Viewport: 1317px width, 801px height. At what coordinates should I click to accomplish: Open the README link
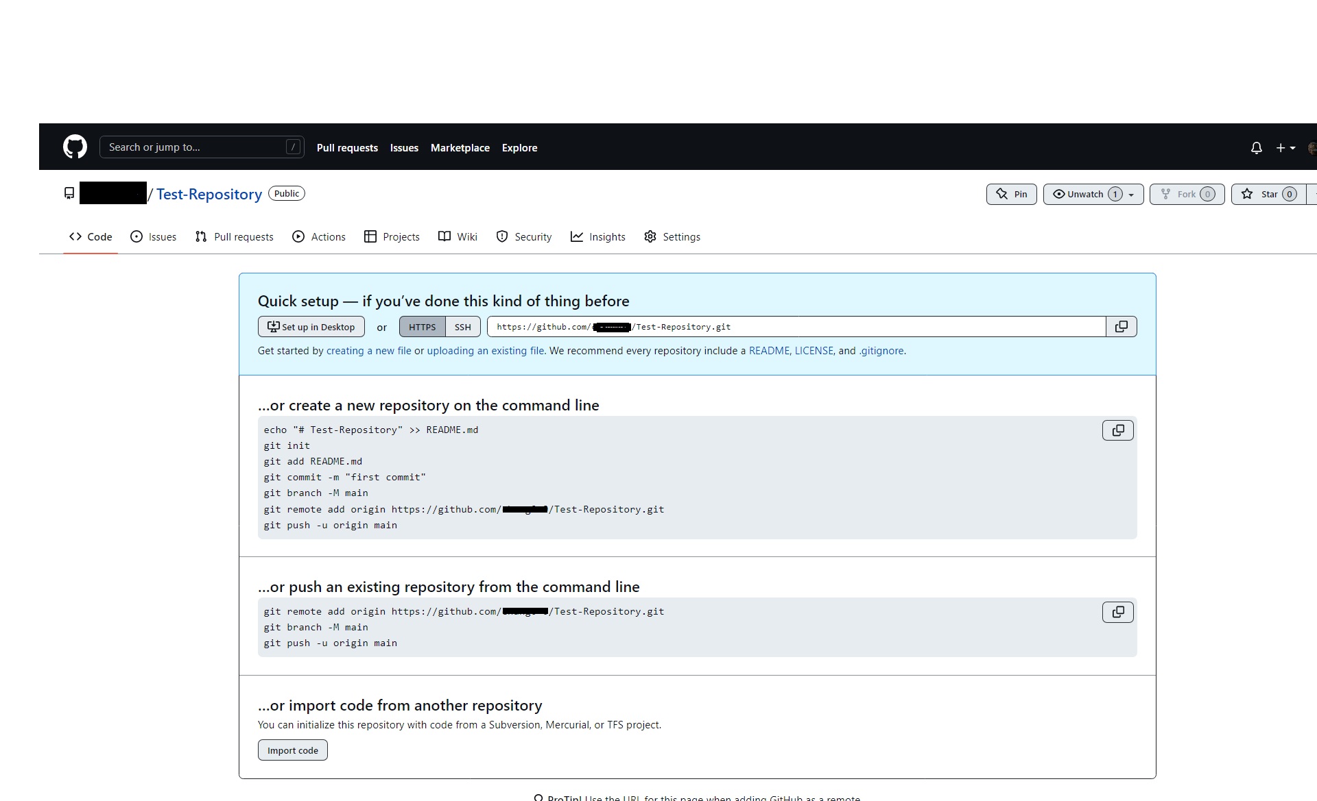point(769,351)
